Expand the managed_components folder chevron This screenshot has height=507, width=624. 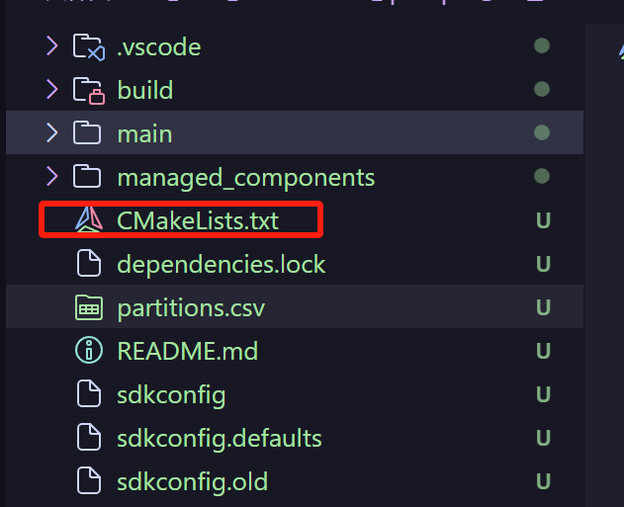[51, 177]
